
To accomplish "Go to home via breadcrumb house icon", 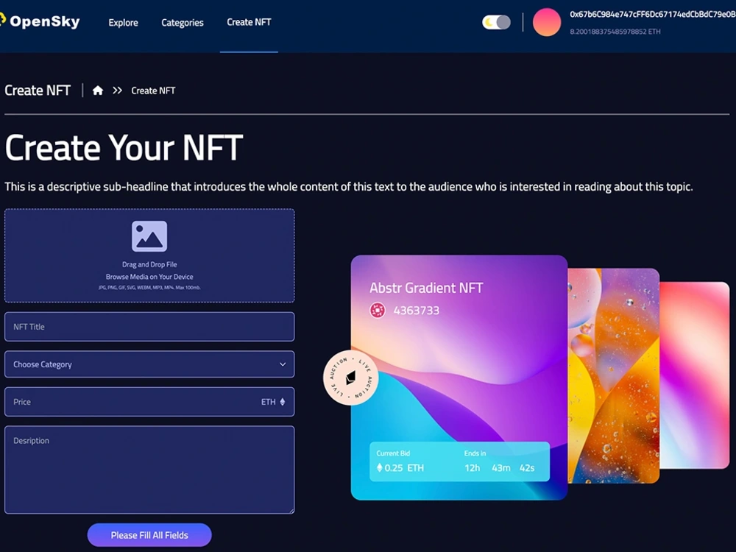I will 98,90.
